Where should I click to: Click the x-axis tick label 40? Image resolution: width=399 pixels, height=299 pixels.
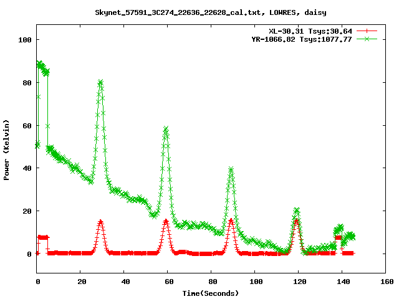[x=125, y=282]
